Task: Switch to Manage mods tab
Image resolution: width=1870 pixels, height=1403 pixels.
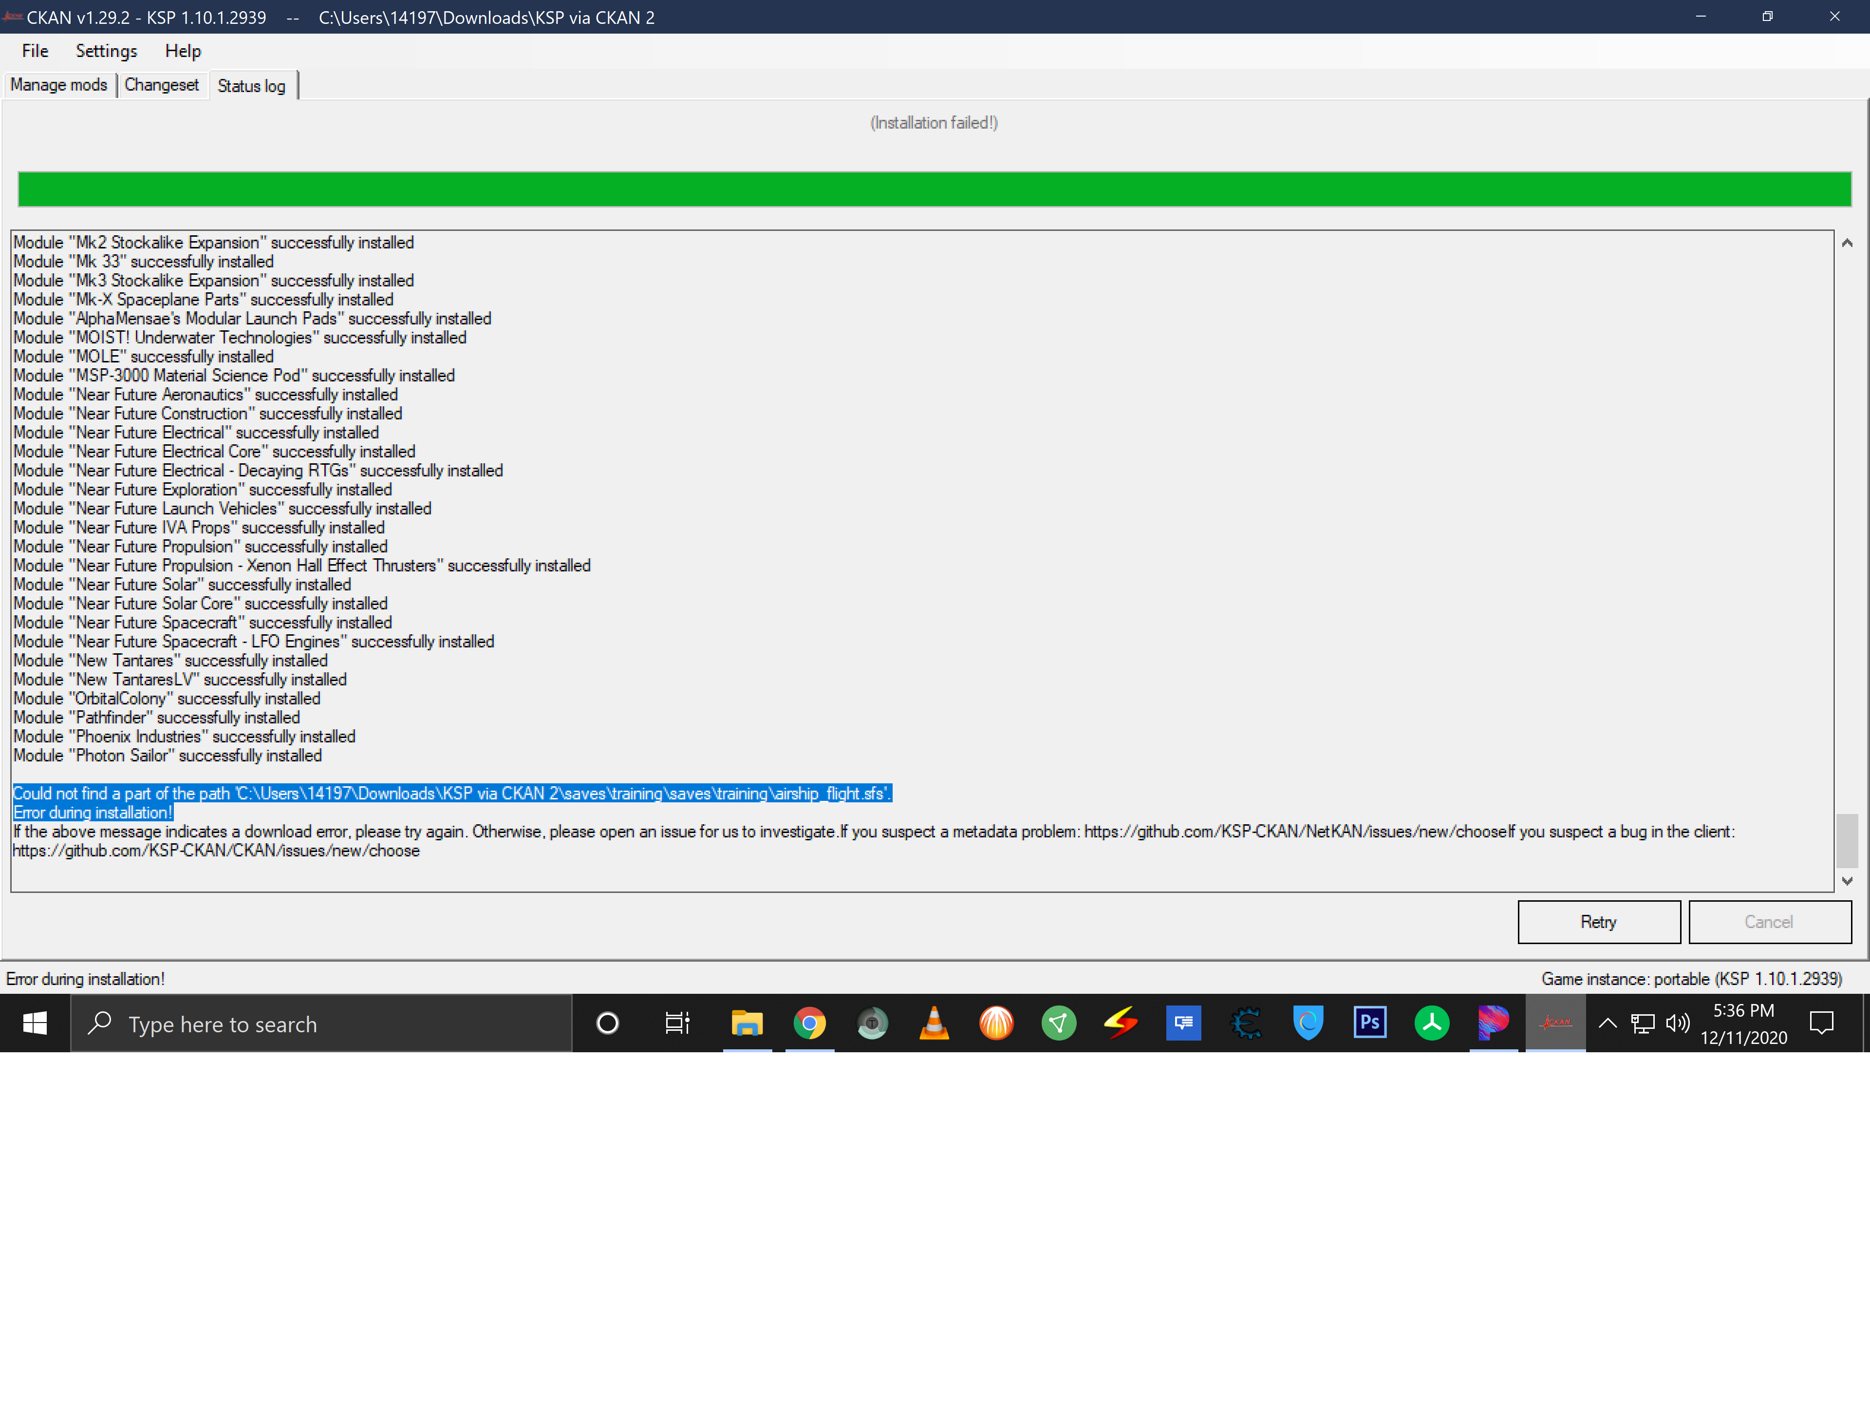Action: [x=58, y=85]
